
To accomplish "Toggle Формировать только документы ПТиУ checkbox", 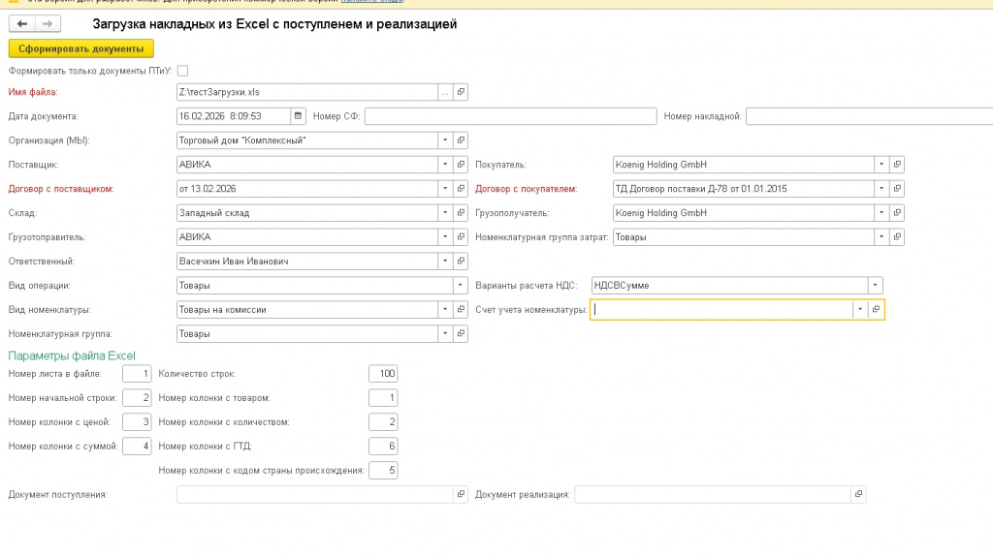I will tap(182, 71).
